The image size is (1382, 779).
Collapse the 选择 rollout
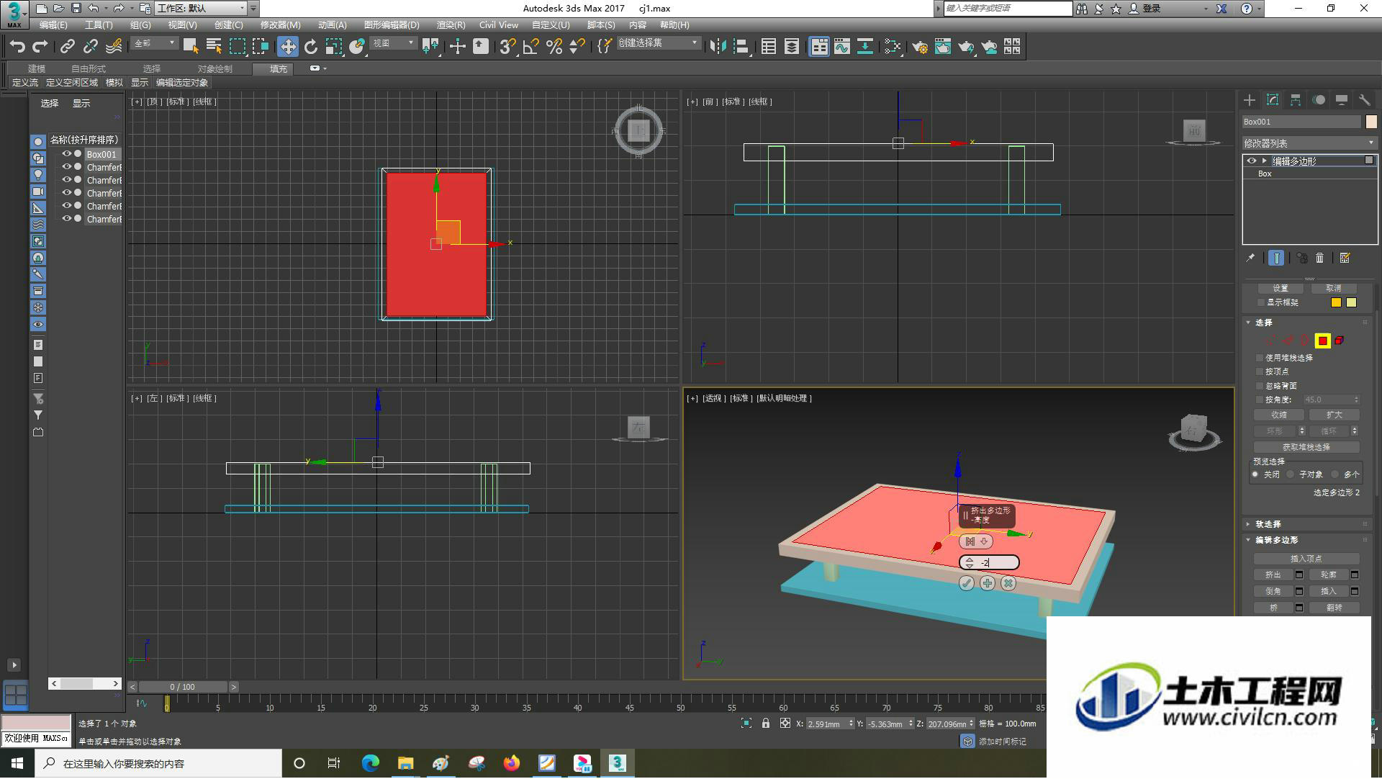[1249, 323]
